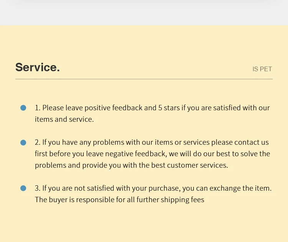The height and width of the screenshot is (242, 288).
Task: Click the blue bullet beside item 3
Action: 23,188
